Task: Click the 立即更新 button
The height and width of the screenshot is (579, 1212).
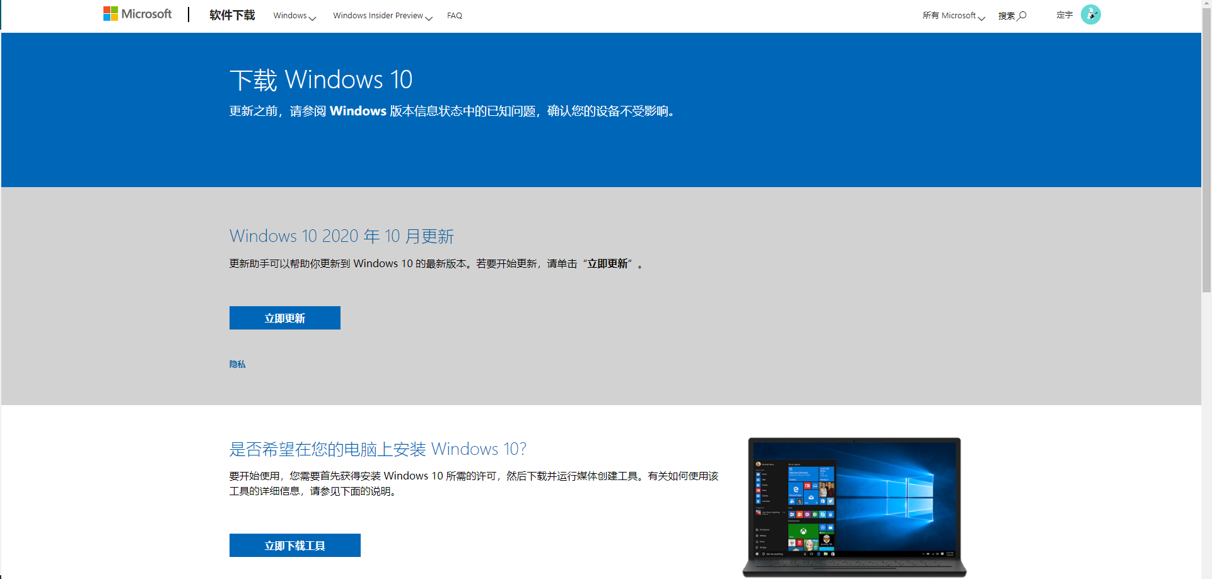Action: click(x=284, y=318)
